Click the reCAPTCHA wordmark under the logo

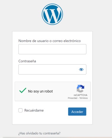(x=80, y=95)
